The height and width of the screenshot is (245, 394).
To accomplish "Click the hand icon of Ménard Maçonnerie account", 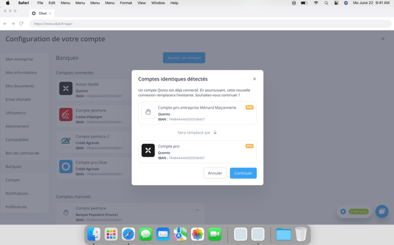I will (x=148, y=112).
